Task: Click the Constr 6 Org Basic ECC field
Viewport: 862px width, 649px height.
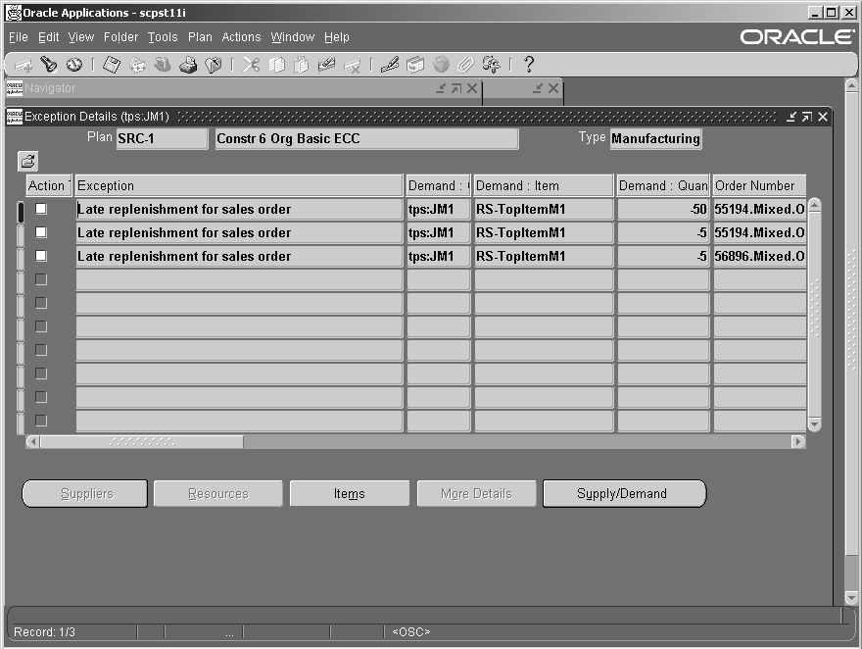Action: 366,138
